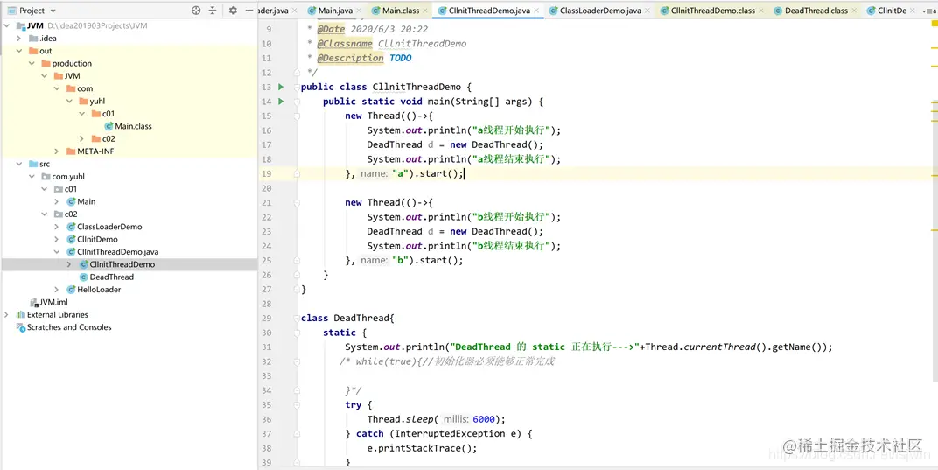
Task: Fold the static block at line 30
Action: (296, 333)
